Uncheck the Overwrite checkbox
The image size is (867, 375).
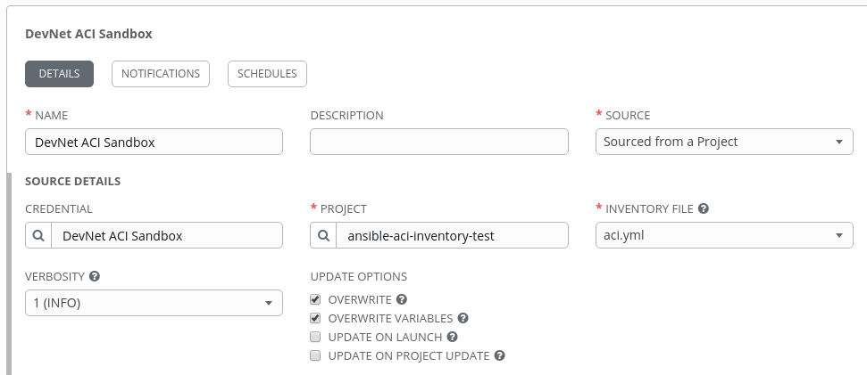tap(315, 299)
